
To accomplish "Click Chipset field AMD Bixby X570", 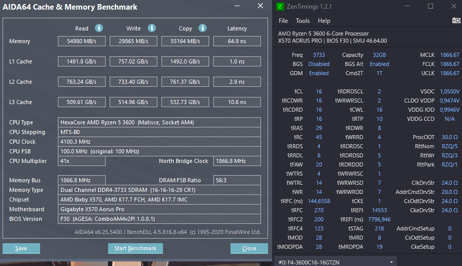I will 159,199.
